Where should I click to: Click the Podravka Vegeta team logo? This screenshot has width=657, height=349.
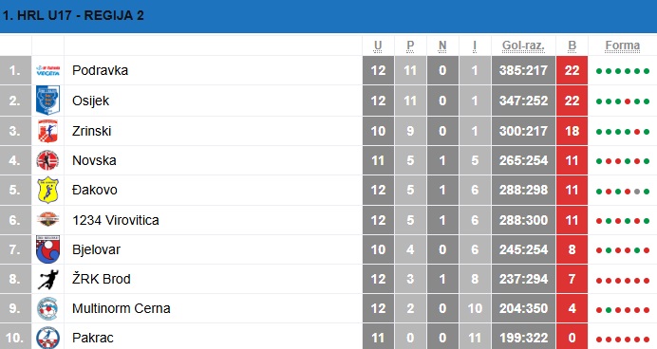(47, 70)
